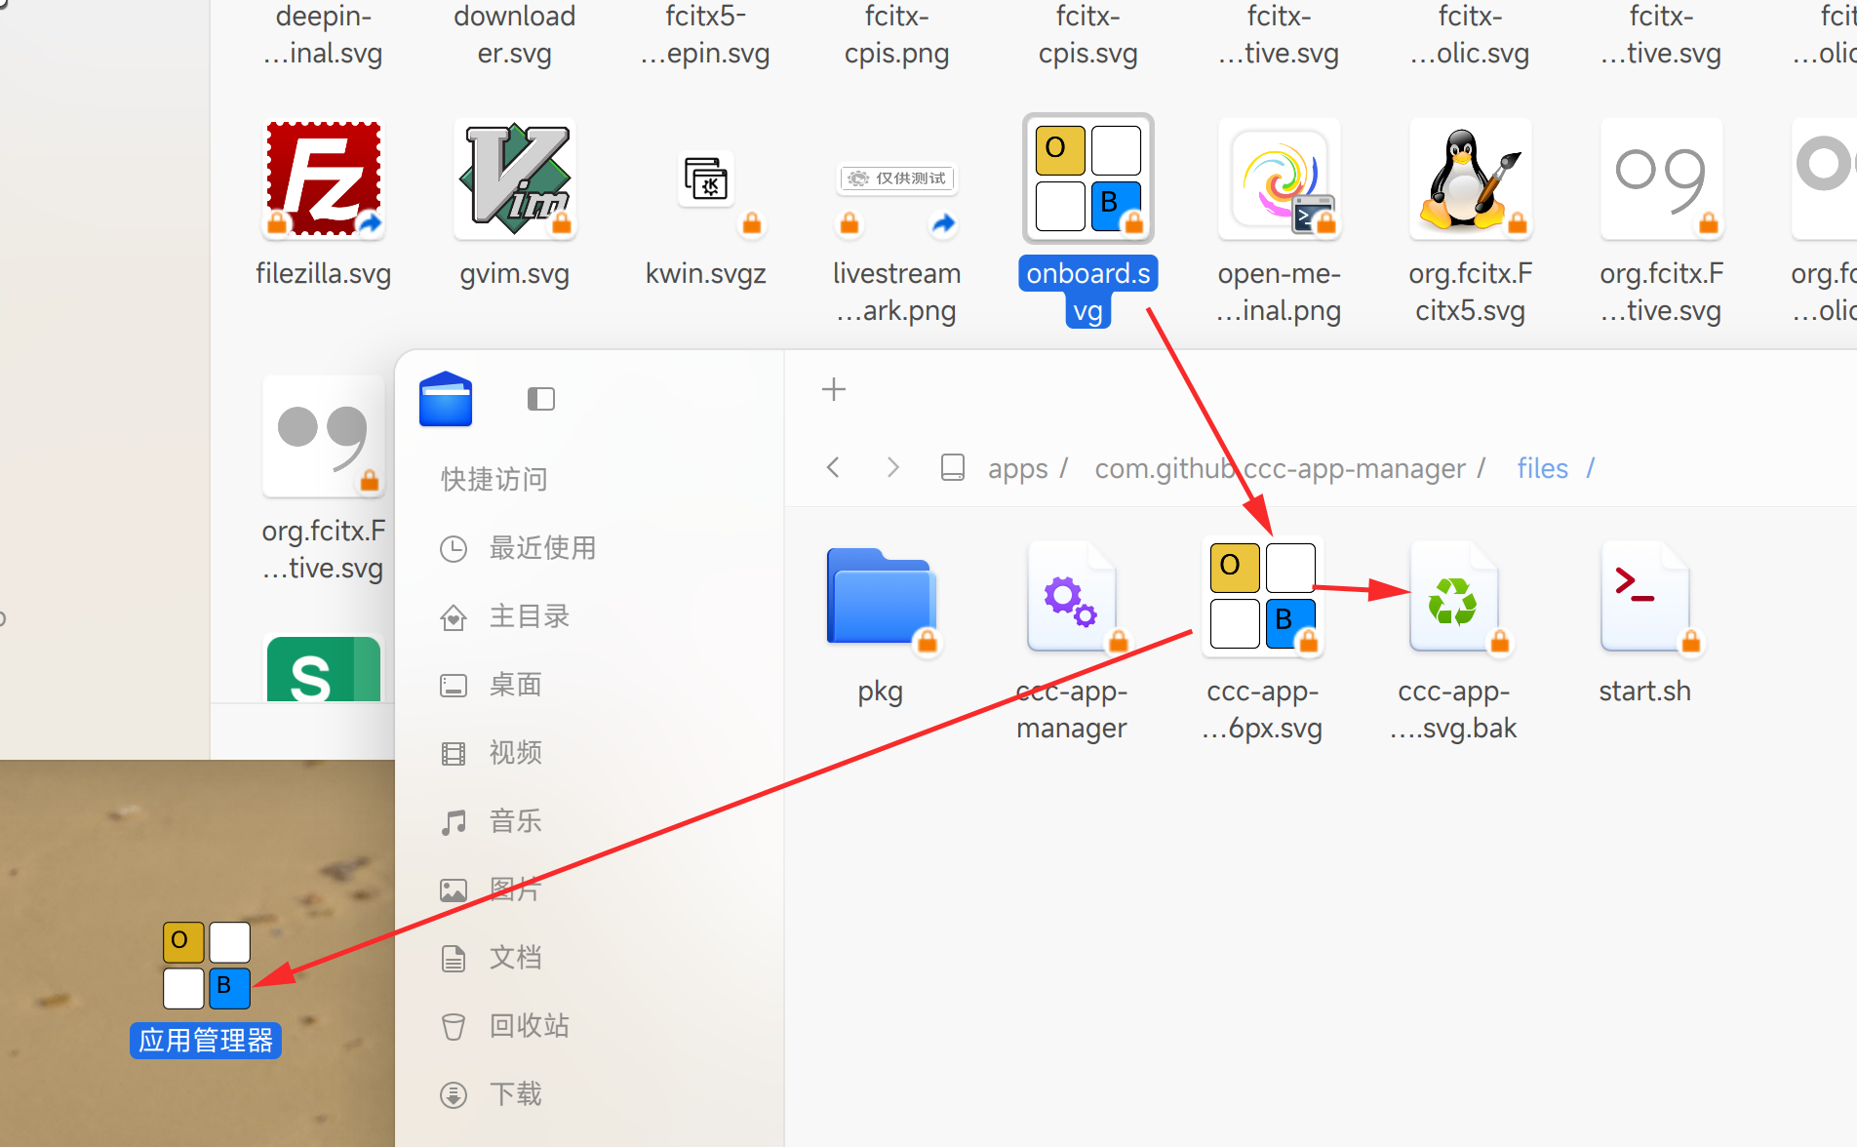Select the kwin.svgz file icon
This screenshot has height=1147, width=1857.
click(x=706, y=178)
